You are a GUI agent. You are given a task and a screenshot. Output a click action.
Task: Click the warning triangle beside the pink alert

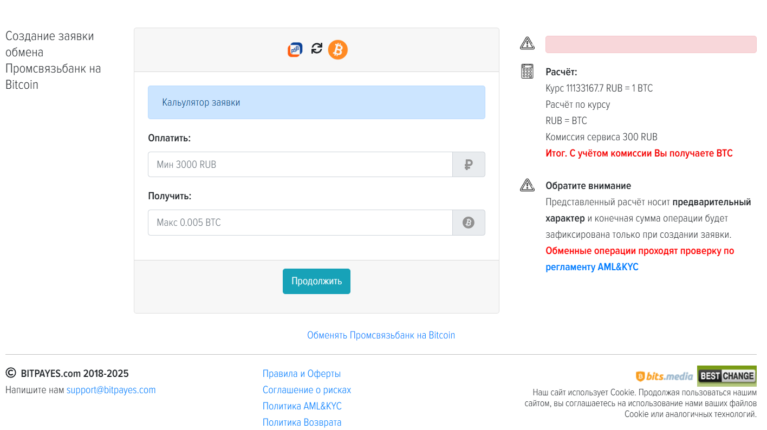[527, 43]
